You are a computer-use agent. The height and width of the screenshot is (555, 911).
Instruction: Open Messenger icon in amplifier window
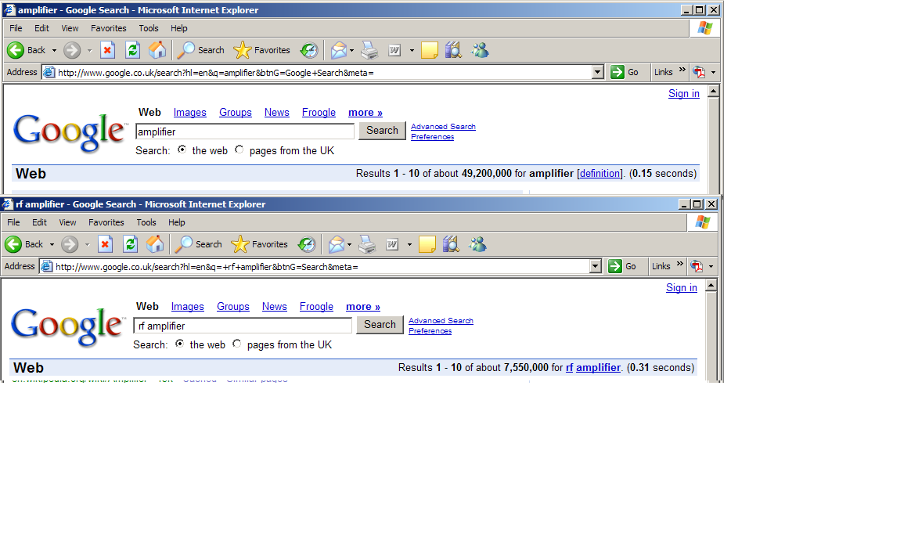pyautogui.click(x=480, y=51)
